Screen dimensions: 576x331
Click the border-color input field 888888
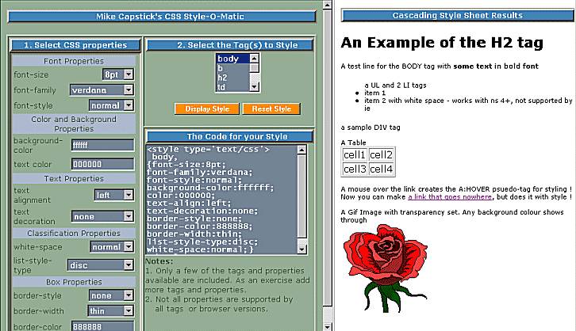click(103, 326)
